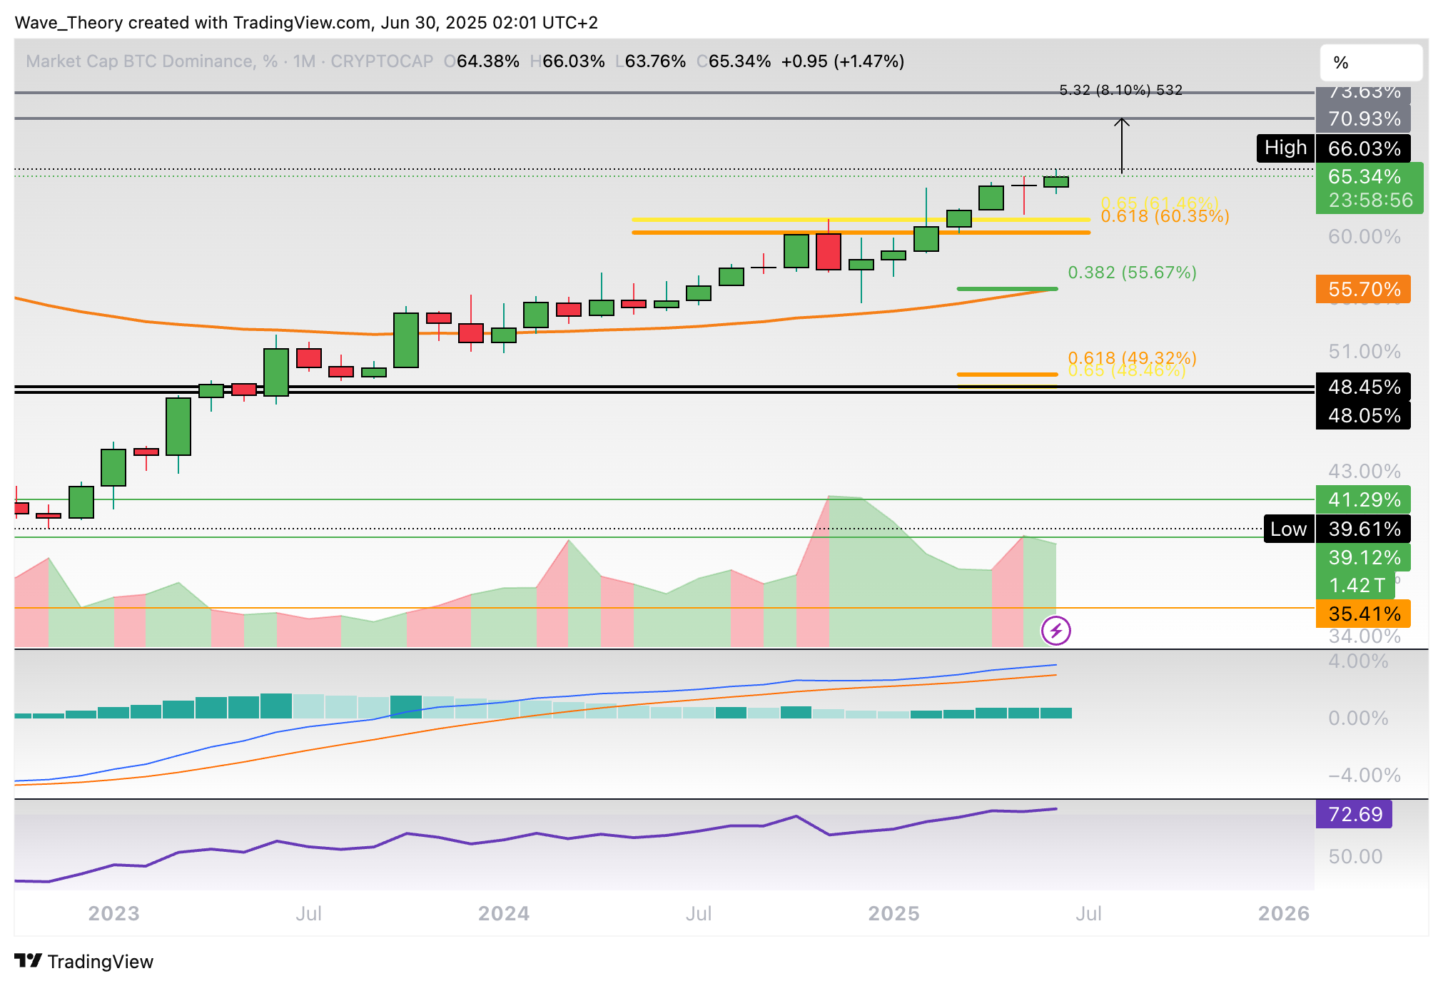Click the CRYPTOCAP source label

tap(382, 61)
